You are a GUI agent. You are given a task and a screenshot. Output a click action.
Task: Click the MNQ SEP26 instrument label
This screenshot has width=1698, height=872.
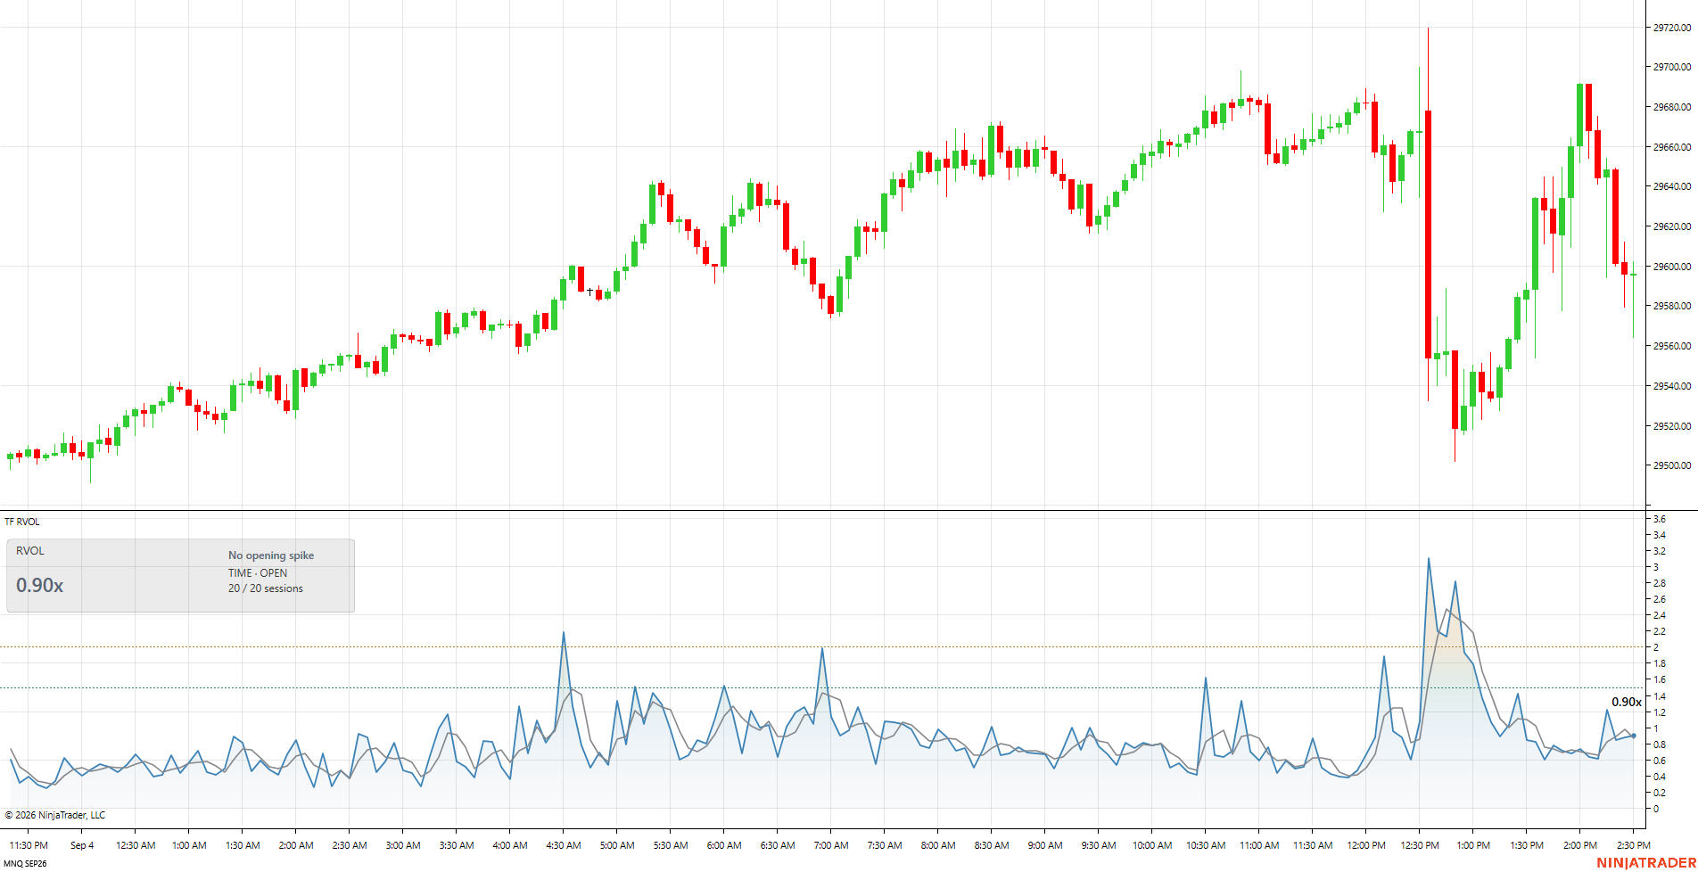(x=26, y=863)
